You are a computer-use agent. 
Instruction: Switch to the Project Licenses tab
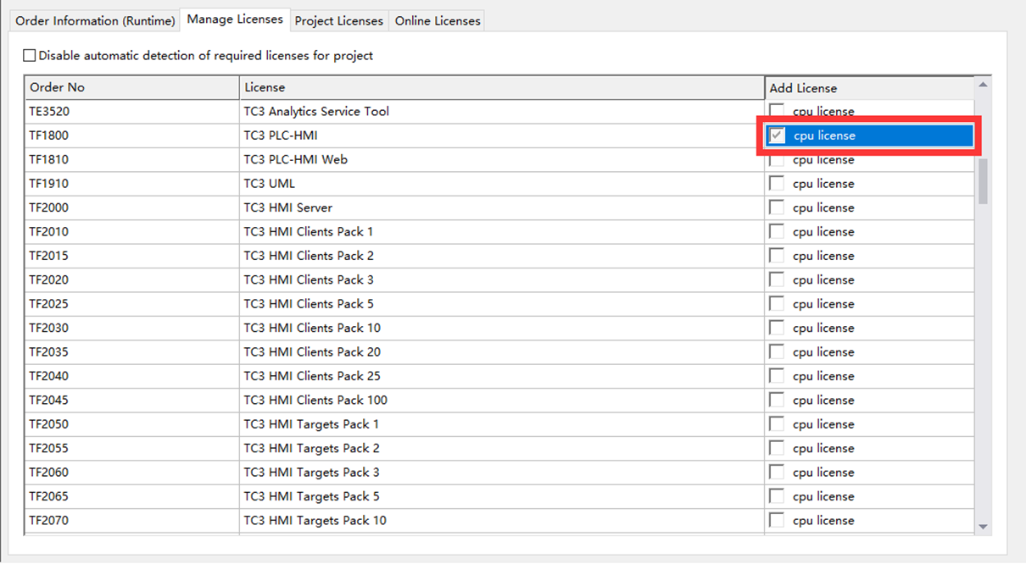point(338,20)
